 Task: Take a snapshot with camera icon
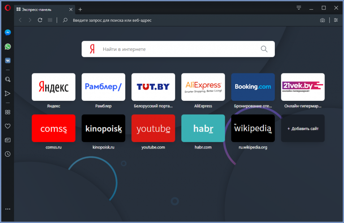click(322, 20)
